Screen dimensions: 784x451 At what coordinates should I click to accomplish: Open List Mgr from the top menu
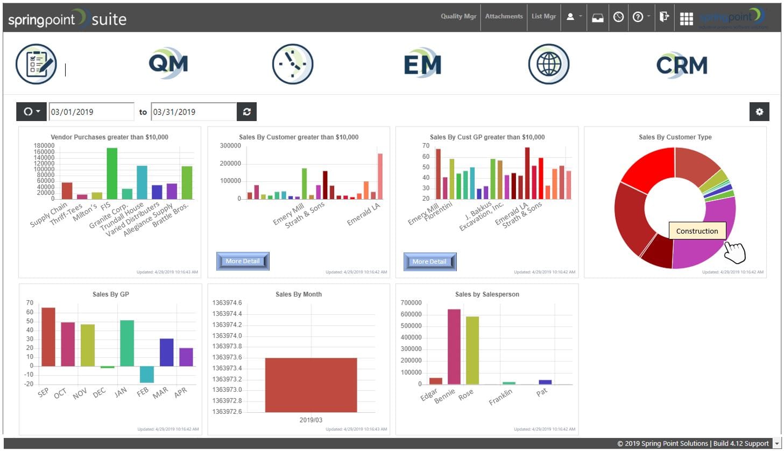(x=543, y=17)
